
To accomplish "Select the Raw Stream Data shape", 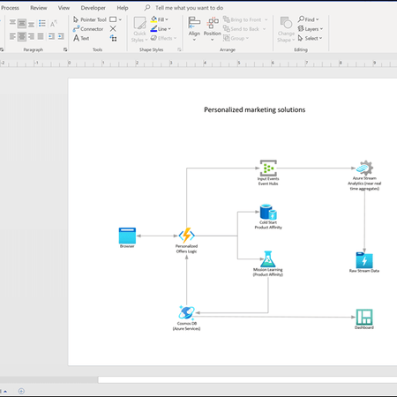I will pyautogui.click(x=364, y=260).
